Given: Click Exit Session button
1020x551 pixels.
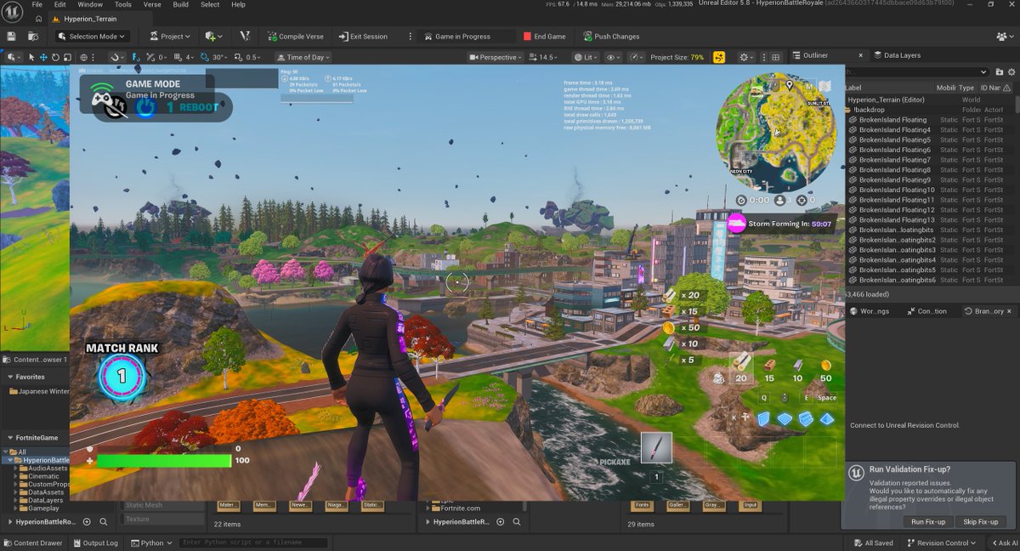Looking at the screenshot, I should pyautogui.click(x=363, y=37).
